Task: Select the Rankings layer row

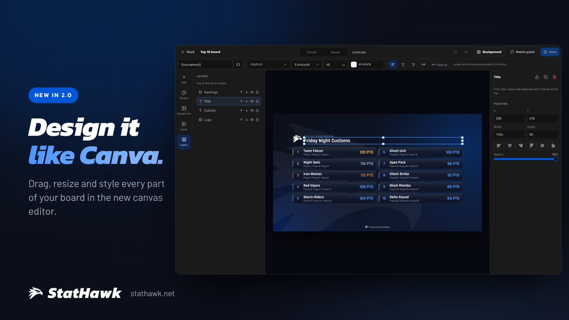Action: point(229,92)
